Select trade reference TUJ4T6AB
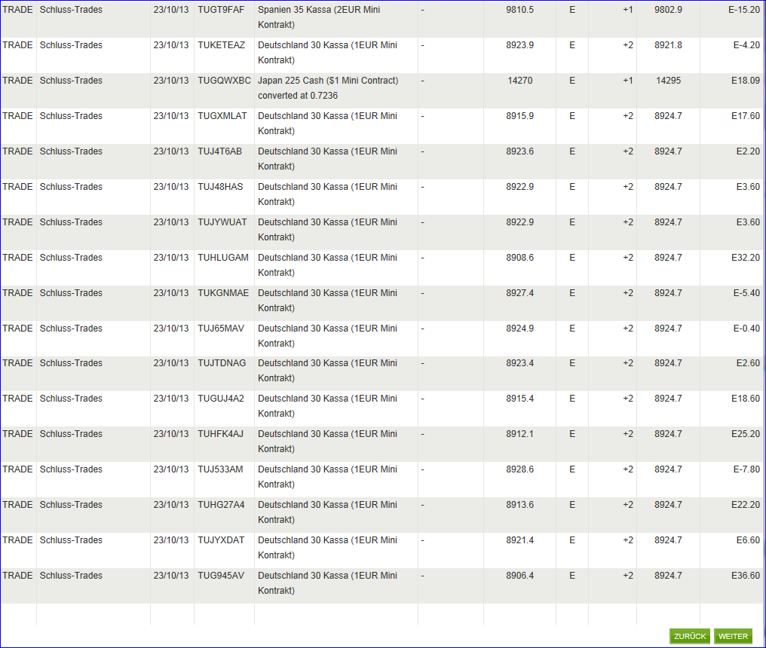The width and height of the screenshot is (766, 648). tap(220, 151)
